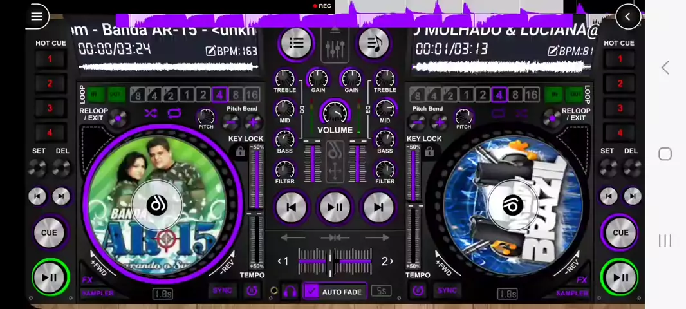Viewport: 686px width, 309px height.
Task: Open the hamburger menu at top left
Action: tap(37, 17)
